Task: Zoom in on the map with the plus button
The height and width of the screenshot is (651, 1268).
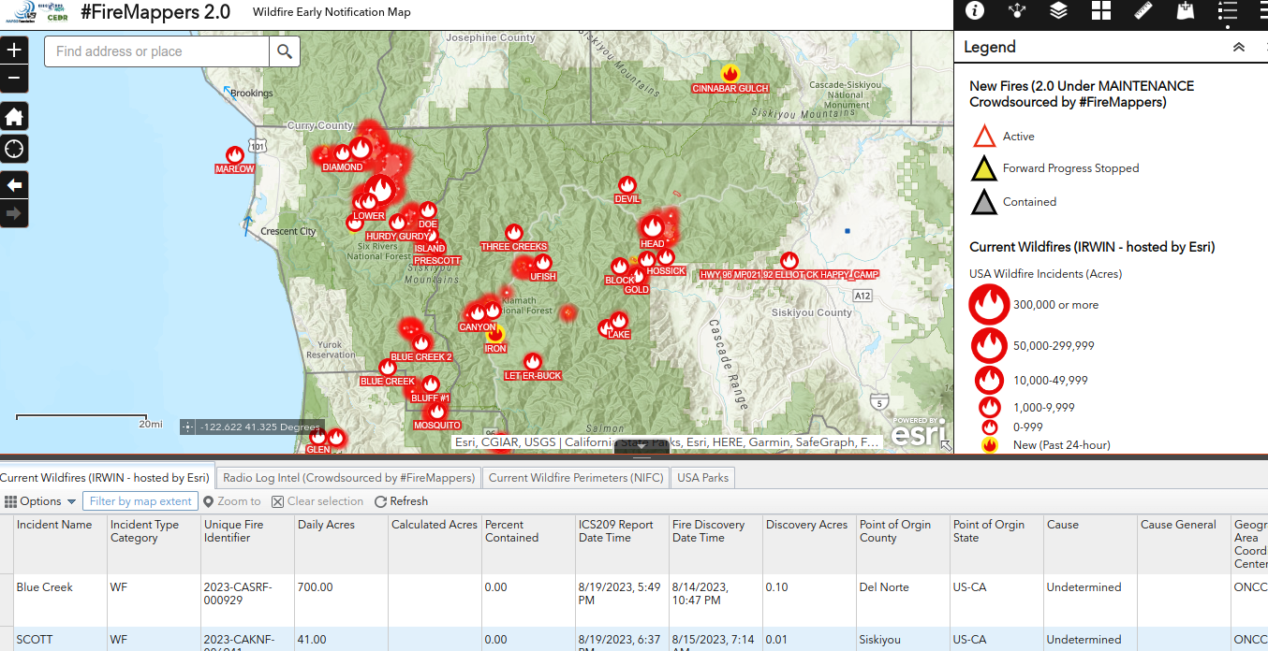Action: [x=14, y=51]
